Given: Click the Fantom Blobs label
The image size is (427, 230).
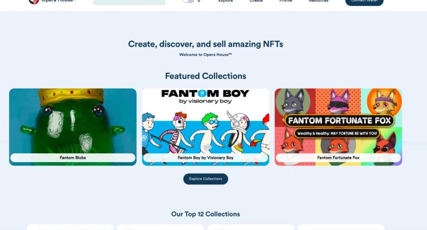Looking at the screenshot, I should tap(73, 158).
